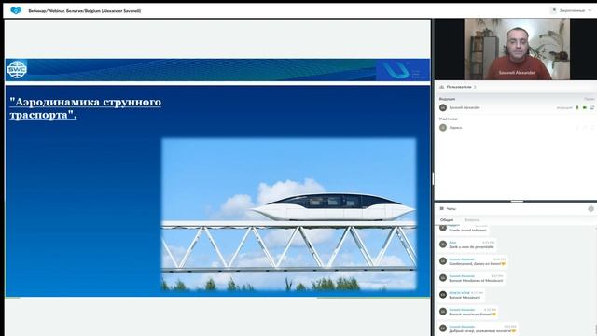The height and width of the screenshot is (336, 597).
Task: Click the vertical splitter handle between slide and sidebar
Action: (x=433, y=178)
